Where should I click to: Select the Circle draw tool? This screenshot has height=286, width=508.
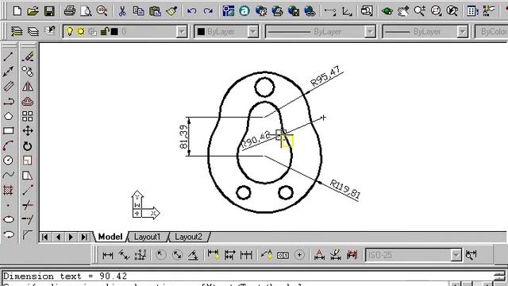(9, 160)
